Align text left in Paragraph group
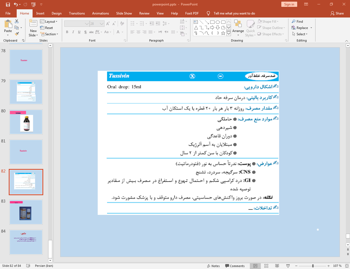The image size is (350, 269). click(x=132, y=32)
